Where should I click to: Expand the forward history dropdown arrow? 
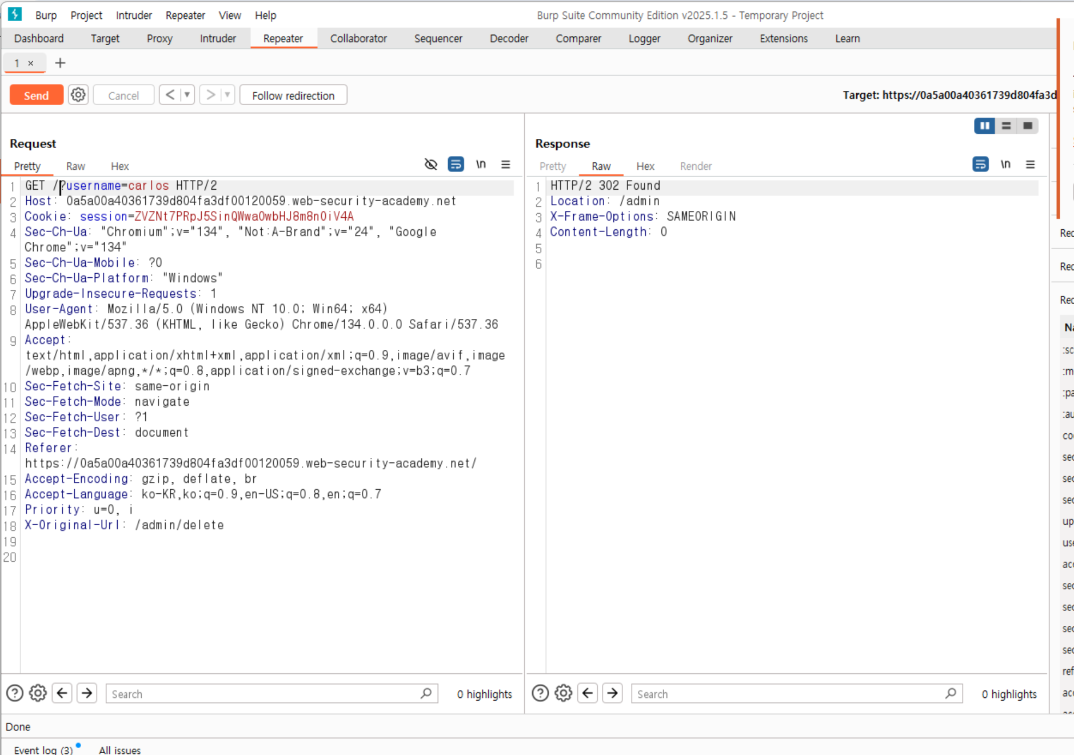[x=227, y=95]
